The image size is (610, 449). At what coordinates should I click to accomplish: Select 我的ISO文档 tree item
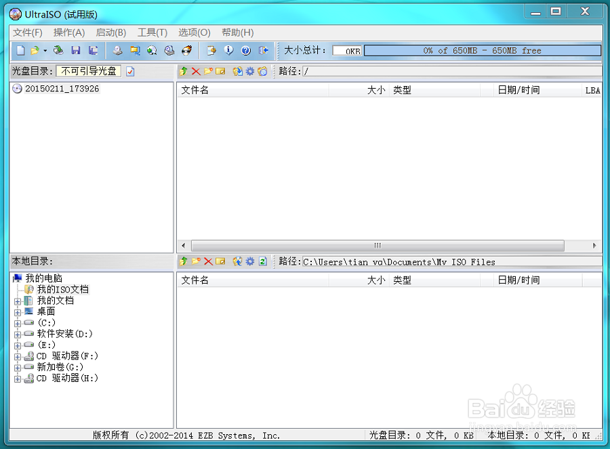[x=62, y=289]
